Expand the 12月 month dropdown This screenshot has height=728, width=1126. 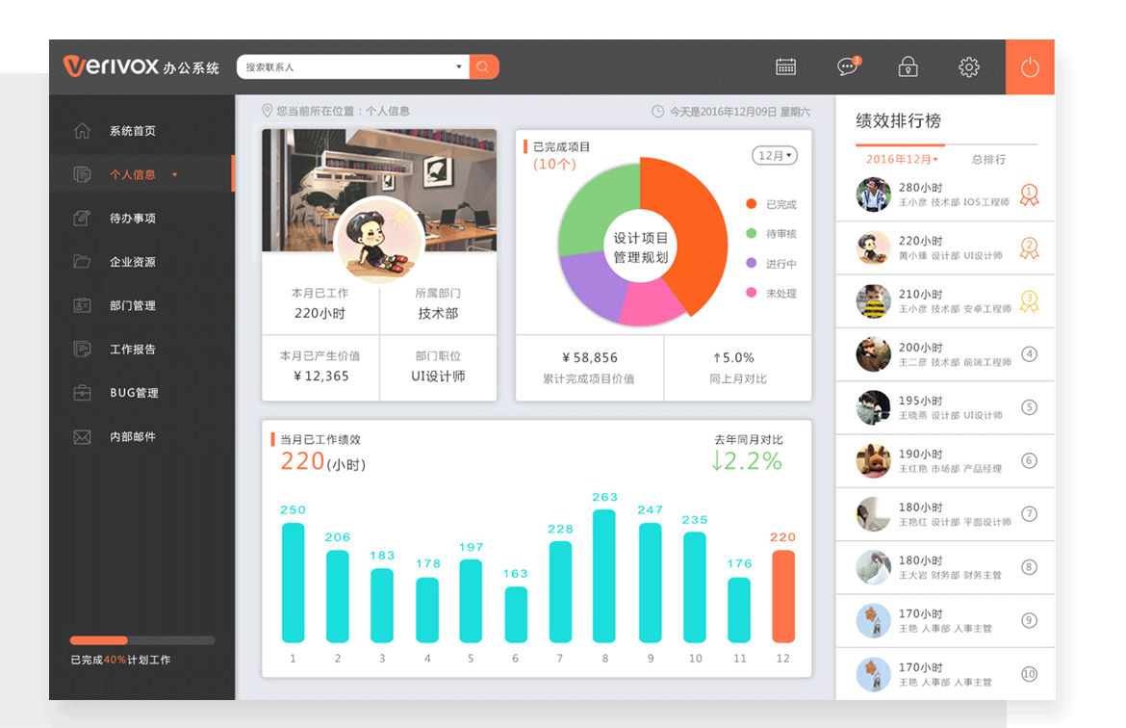tap(775, 156)
